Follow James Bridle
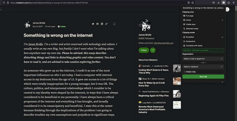 tap(144, 50)
